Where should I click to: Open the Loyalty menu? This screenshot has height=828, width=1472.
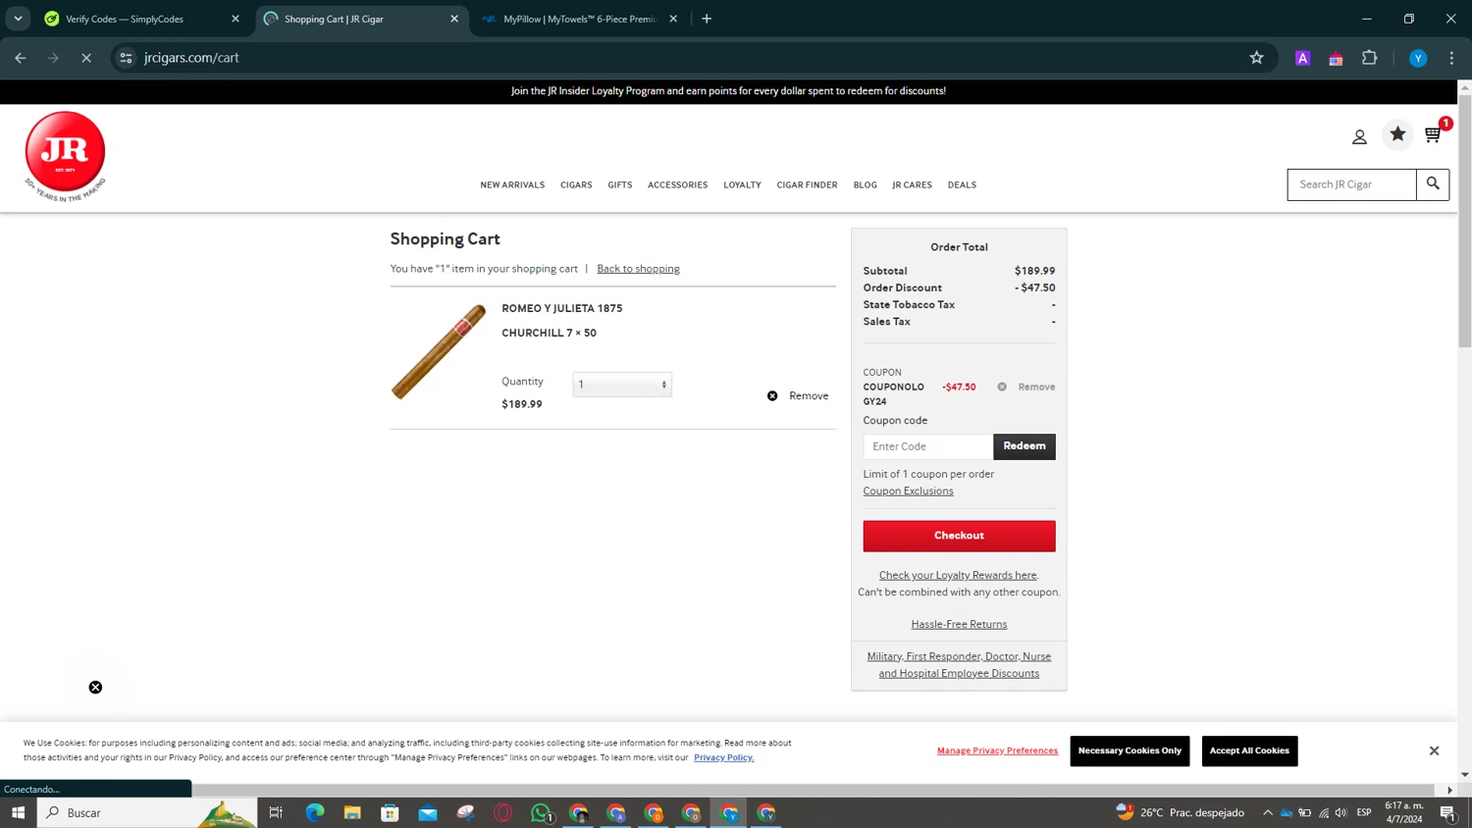pyautogui.click(x=742, y=184)
